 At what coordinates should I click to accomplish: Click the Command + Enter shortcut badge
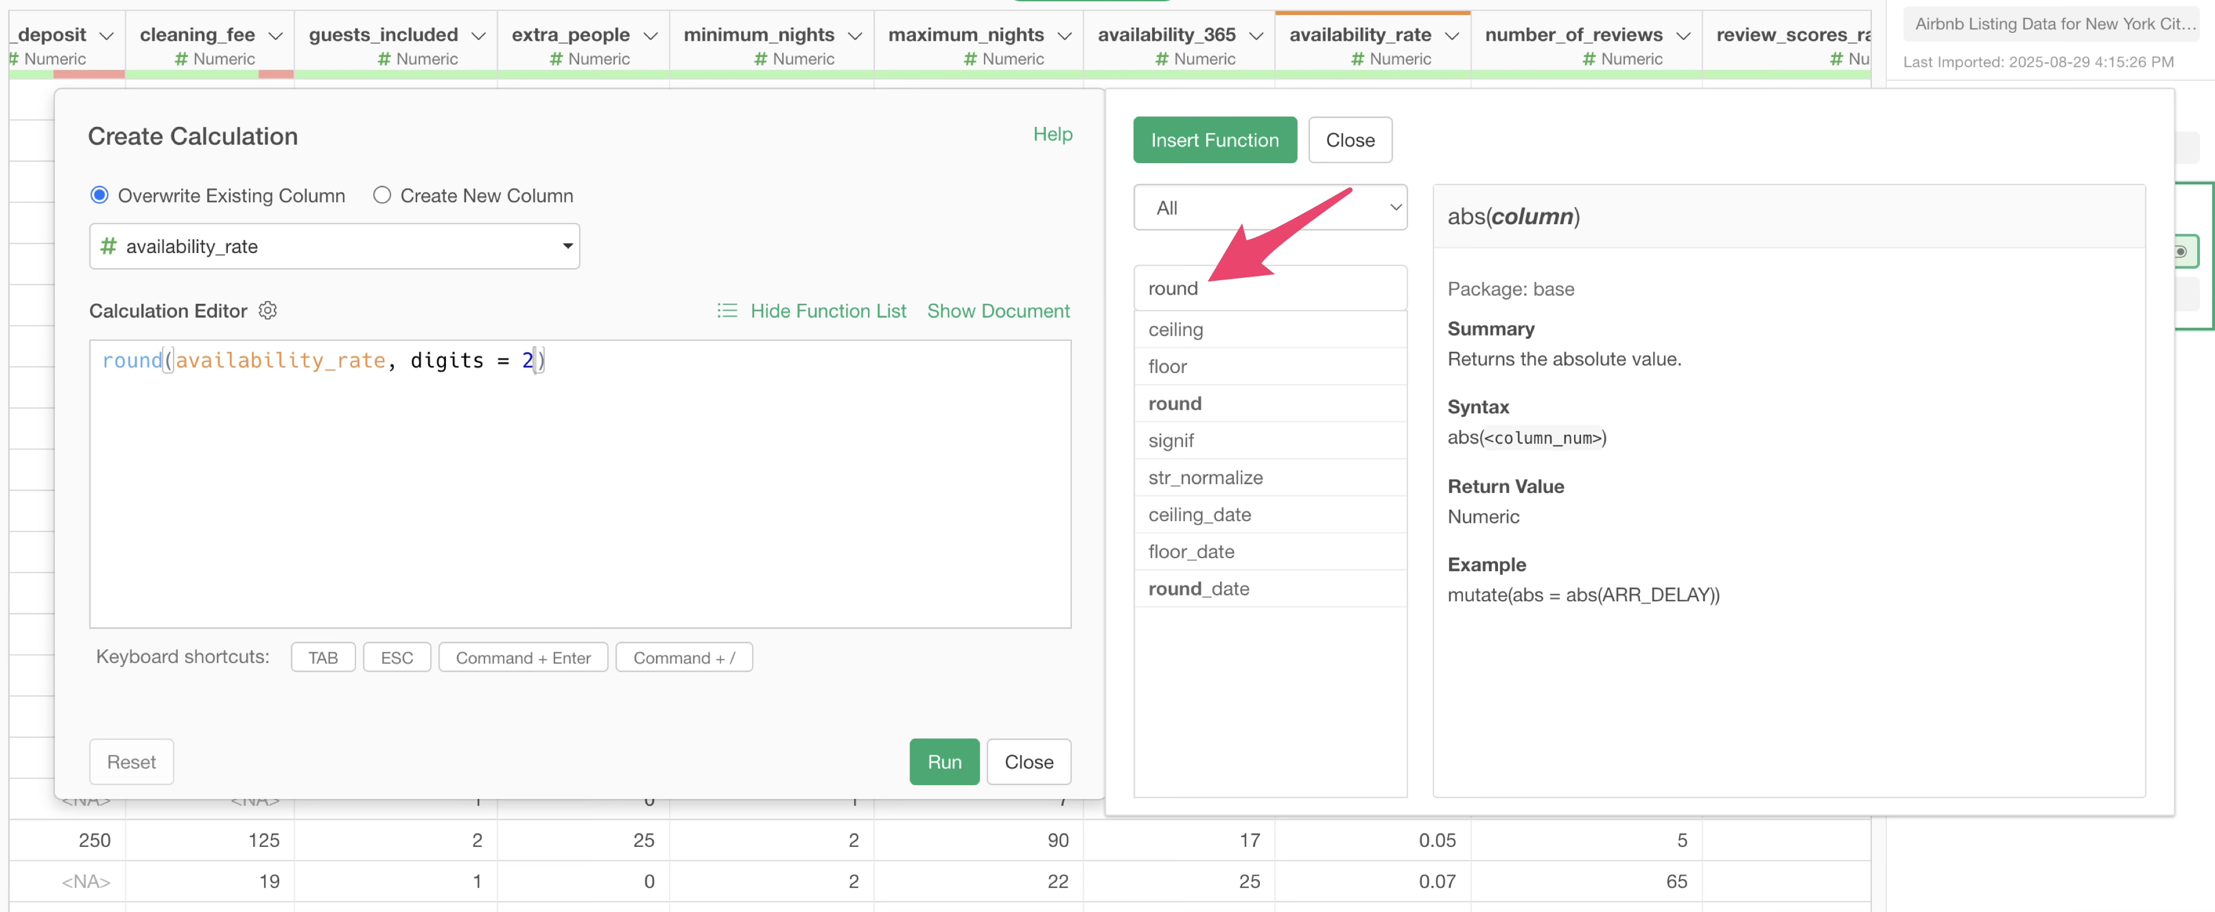(523, 657)
